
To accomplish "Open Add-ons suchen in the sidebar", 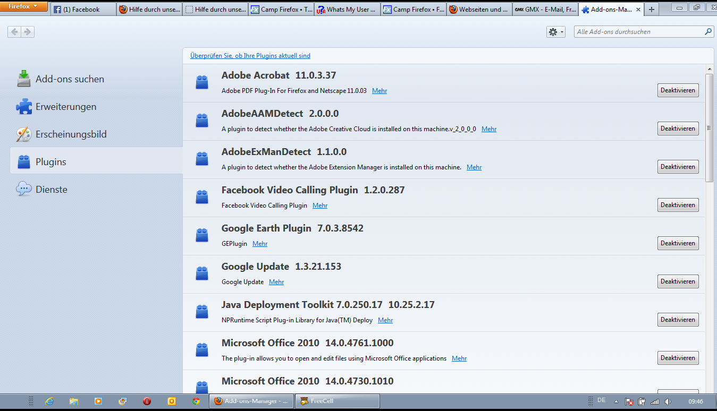I will click(x=70, y=79).
